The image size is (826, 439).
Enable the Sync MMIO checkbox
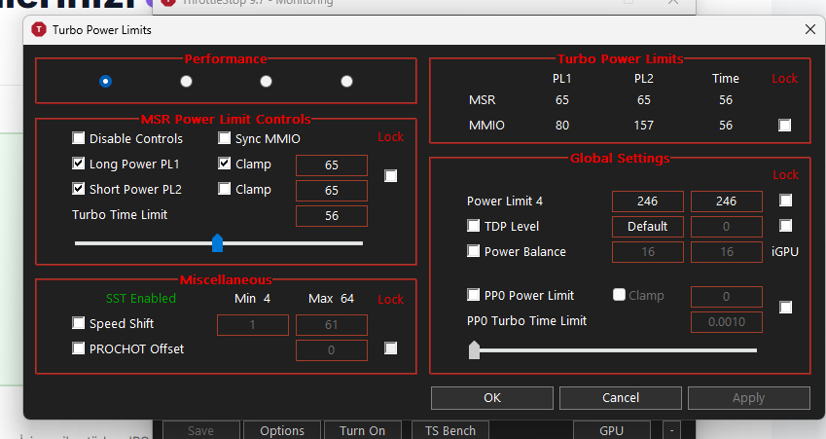(x=225, y=138)
